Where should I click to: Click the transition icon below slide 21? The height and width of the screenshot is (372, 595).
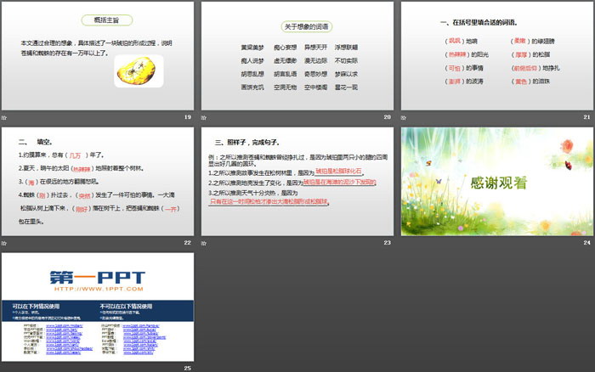(404, 116)
